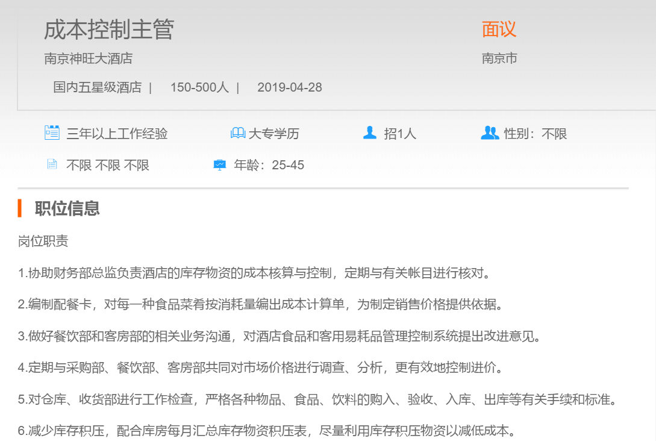Image resolution: width=656 pixels, height=441 pixels.
Task: Click responsibility item 6 about 减少库存积压
Action: click(x=267, y=430)
